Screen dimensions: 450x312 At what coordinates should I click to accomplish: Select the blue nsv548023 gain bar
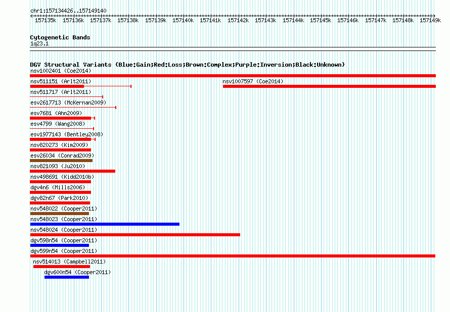coord(105,224)
